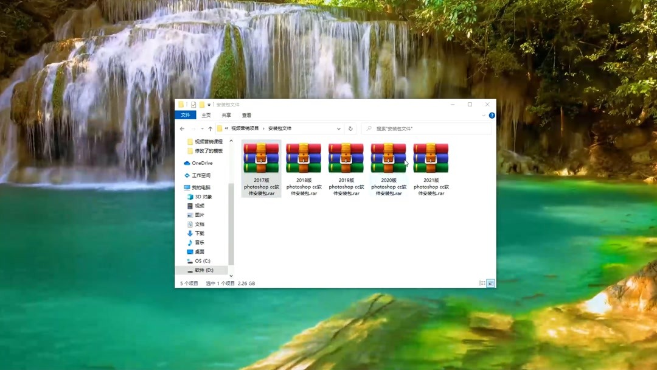Open the 文件 (File) menu
Viewport: 657px width, 370px height.
pyautogui.click(x=186, y=115)
